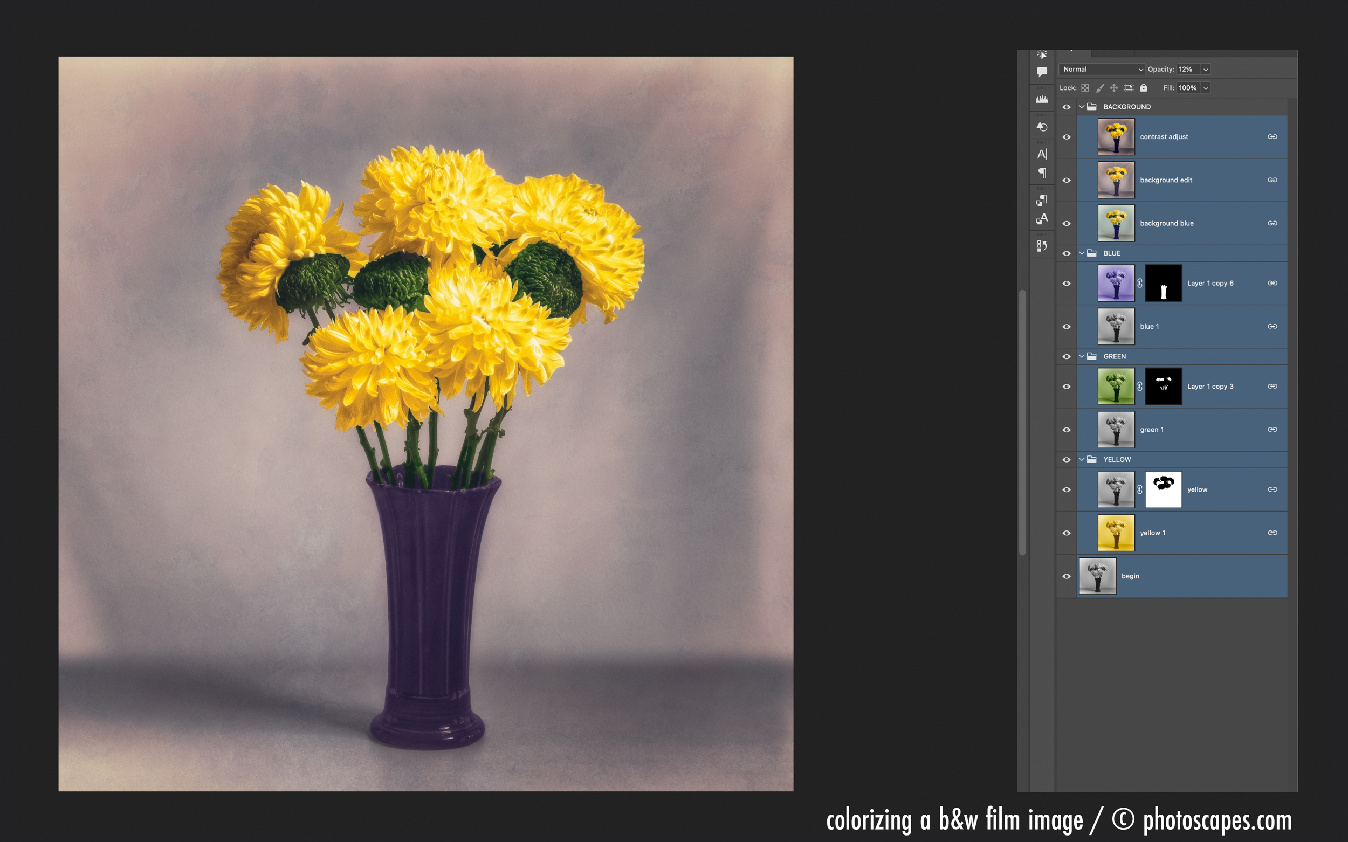The height and width of the screenshot is (842, 1348).
Task: Collapse the BACKGROUND layer group
Action: (1081, 106)
